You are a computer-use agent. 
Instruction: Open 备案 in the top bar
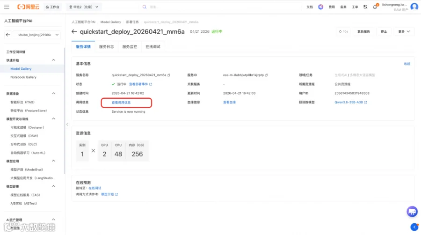(x=343, y=7)
